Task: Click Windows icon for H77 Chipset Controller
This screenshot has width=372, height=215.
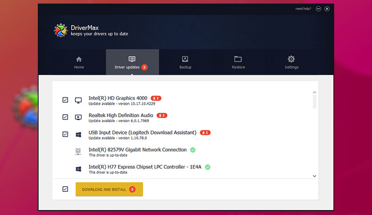Action: pyautogui.click(x=78, y=169)
